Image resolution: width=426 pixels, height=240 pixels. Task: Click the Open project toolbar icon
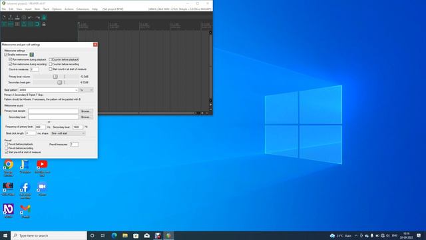pos(11,17)
